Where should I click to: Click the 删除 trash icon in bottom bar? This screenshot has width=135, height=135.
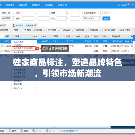[10, 130]
